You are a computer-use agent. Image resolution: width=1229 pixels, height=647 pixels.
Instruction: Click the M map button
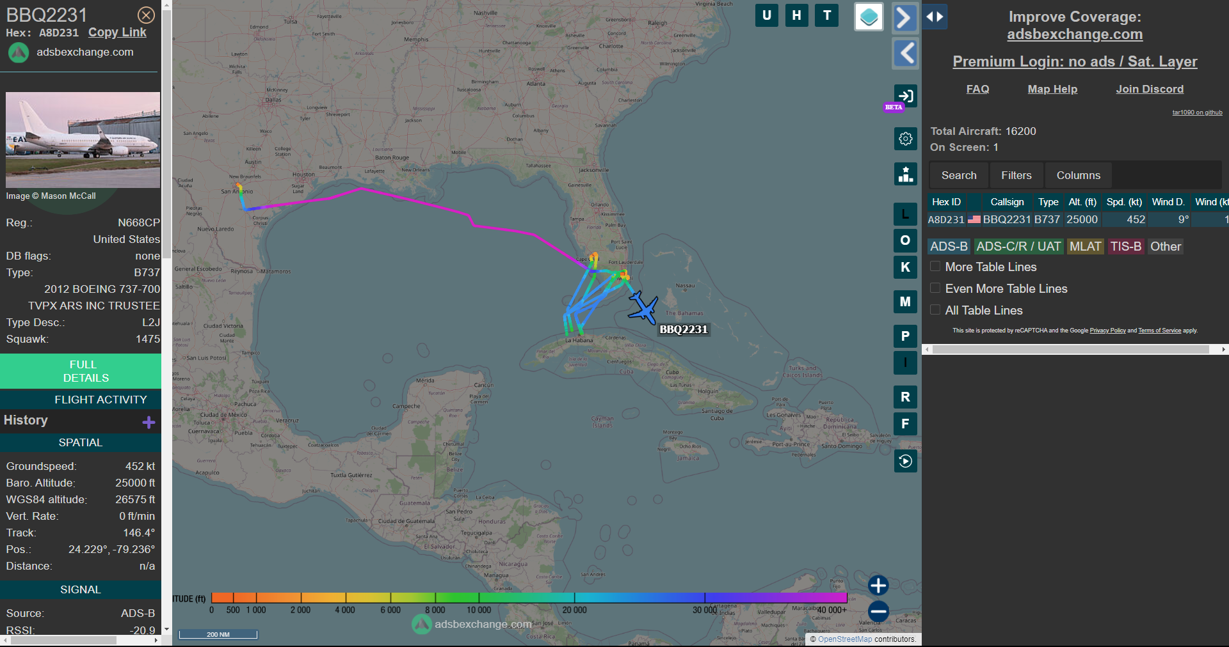(905, 302)
